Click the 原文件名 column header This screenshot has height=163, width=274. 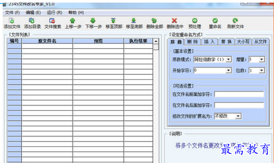coord(47,41)
